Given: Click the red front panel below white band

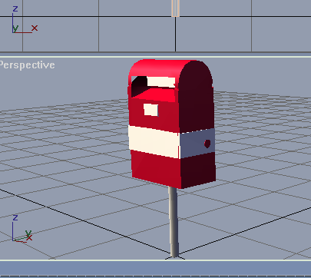Looking at the screenshot, I should (156, 169).
